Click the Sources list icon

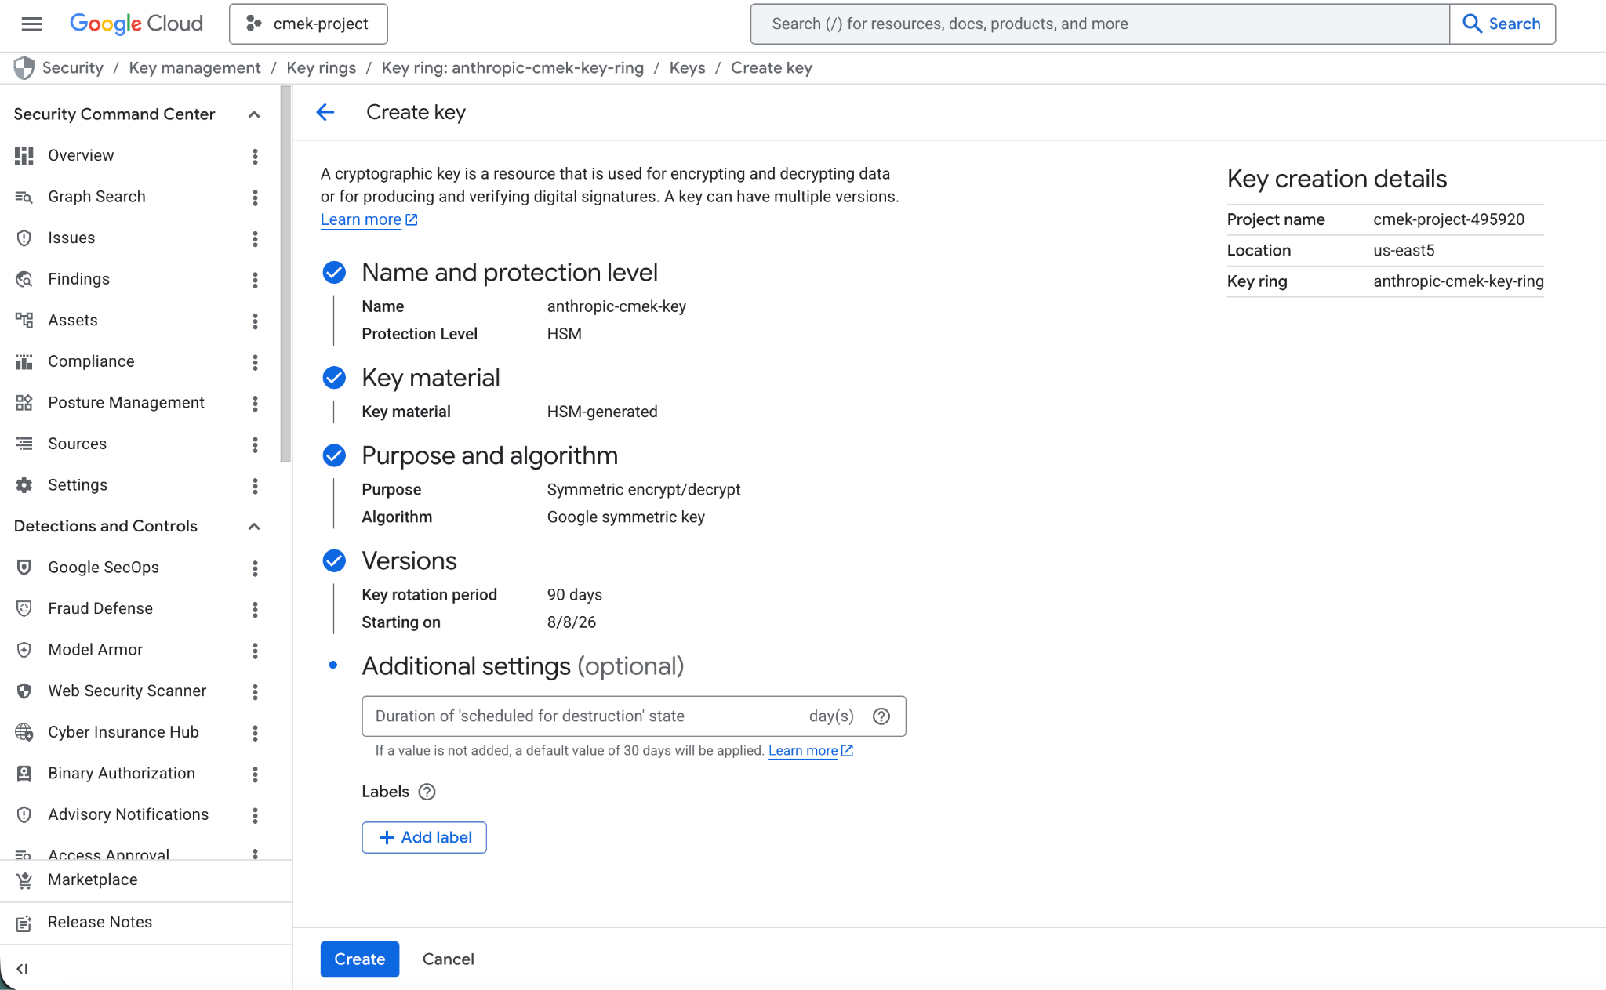pyautogui.click(x=24, y=444)
